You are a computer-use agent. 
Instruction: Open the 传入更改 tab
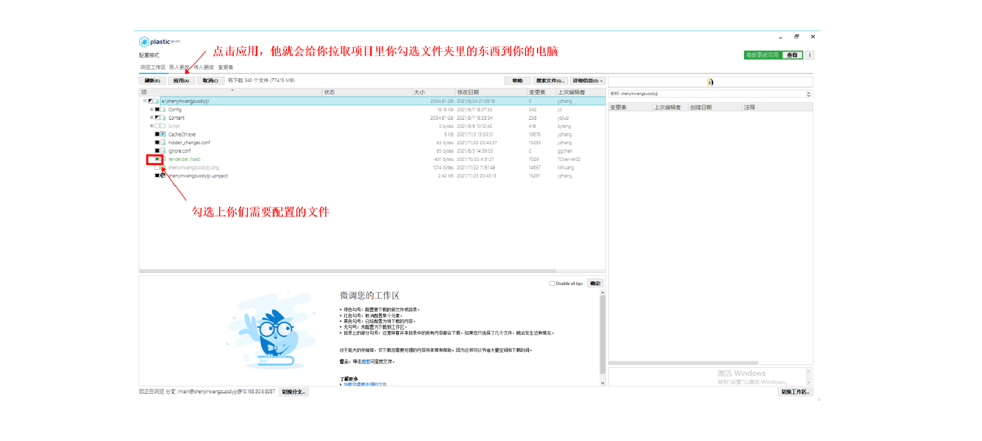click(204, 67)
